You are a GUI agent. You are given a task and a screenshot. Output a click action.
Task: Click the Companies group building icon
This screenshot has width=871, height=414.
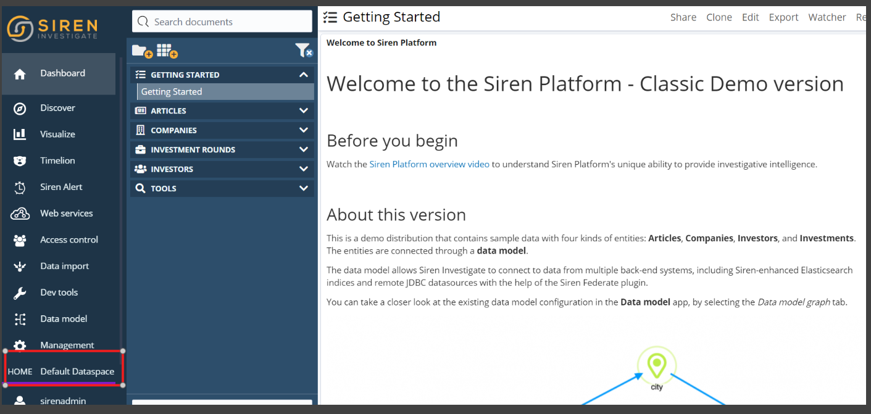tap(140, 130)
